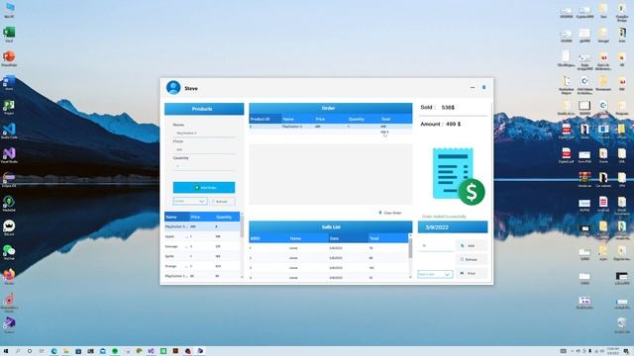634x356 pixels.
Task: Click Refresh button in the bottom-right panel
Action: 472,259
